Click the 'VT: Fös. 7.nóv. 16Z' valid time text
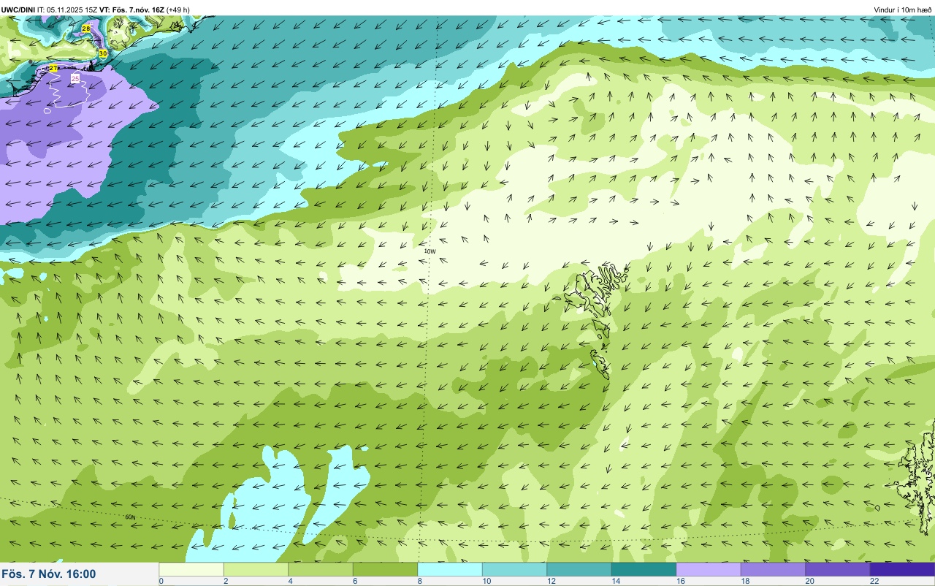The width and height of the screenshot is (935, 586). tap(131, 9)
